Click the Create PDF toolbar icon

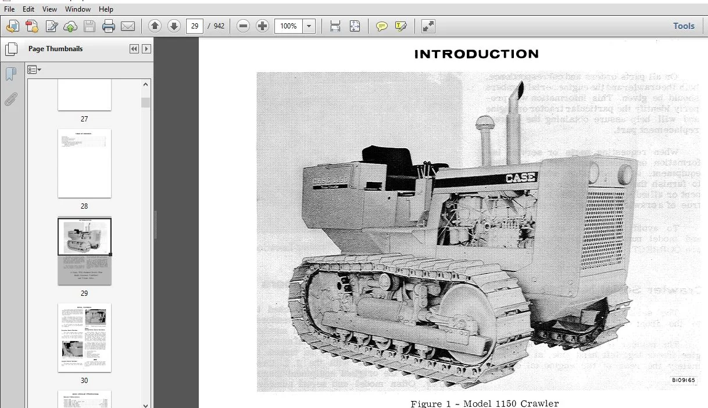tap(13, 26)
